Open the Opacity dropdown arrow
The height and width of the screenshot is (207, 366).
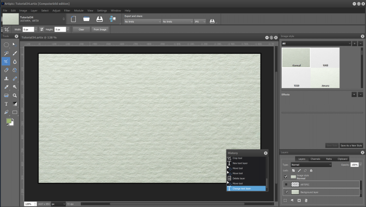pyautogui.click(x=360, y=165)
